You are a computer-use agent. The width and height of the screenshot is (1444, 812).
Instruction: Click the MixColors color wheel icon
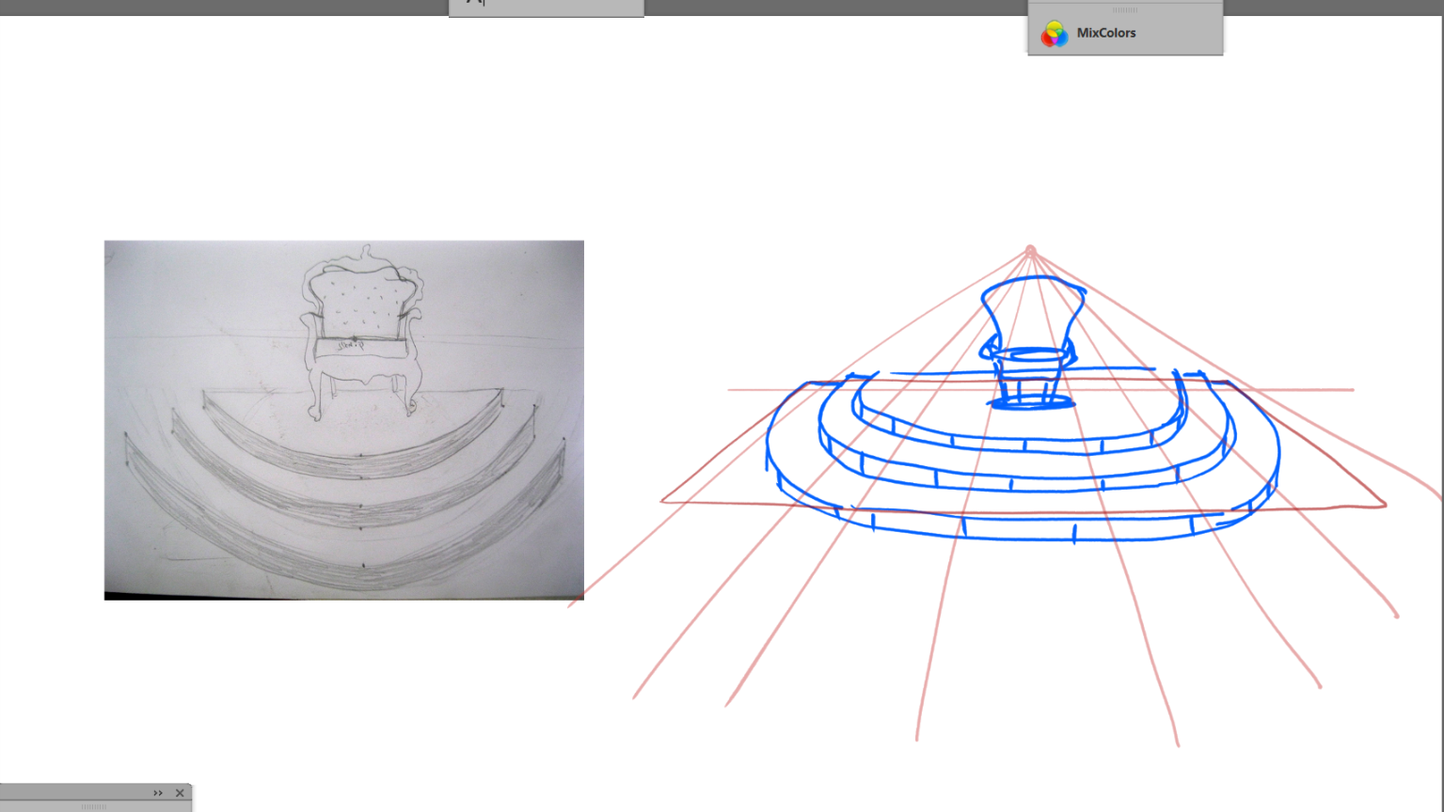tap(1054, 34)
